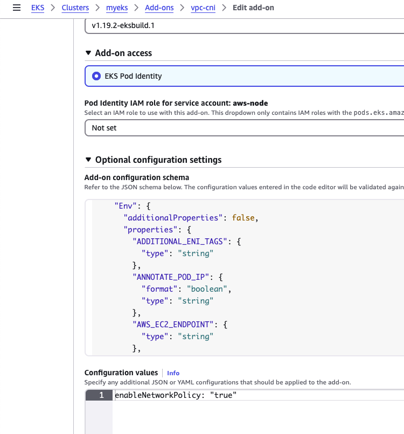The width and height of the screenshot is (404, 434).
Task: Open Add-ons breadcrumb link
Action: click(x=159, y=8)
